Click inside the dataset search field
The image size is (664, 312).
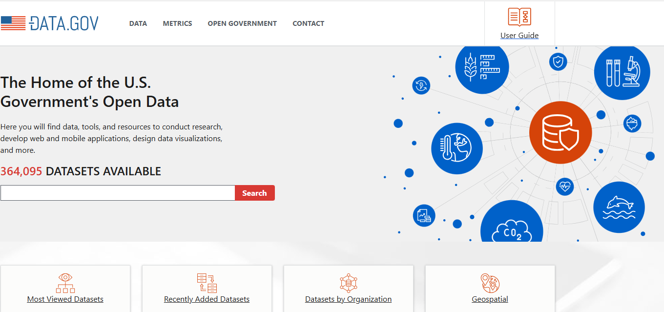click(117, 192)
